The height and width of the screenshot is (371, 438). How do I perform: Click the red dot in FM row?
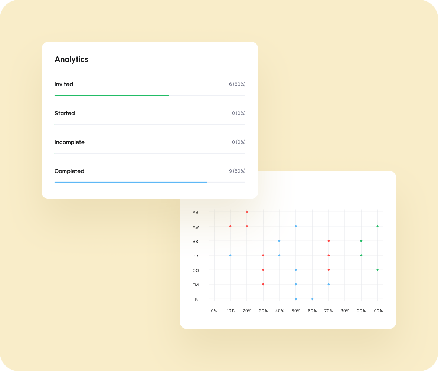(263, 284)
